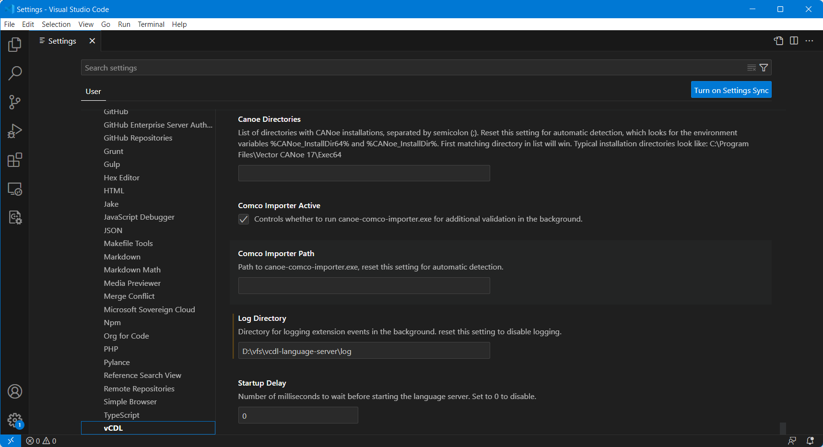This screenshot has height=447, width=823.
Task: Click the Comco Importer Path input field
Action: click(364, 285)
